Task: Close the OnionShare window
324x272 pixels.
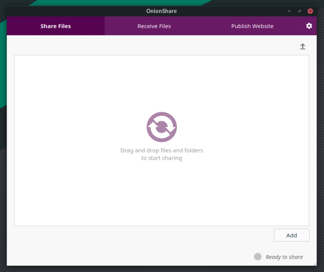Action: (310, 11)
